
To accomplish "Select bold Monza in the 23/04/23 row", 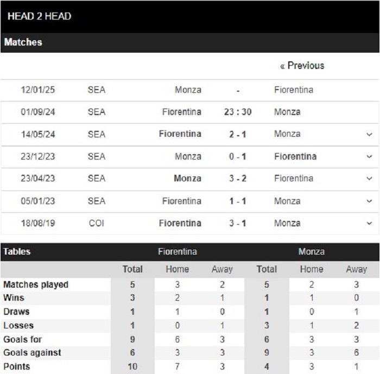I will tap(188, 179).
